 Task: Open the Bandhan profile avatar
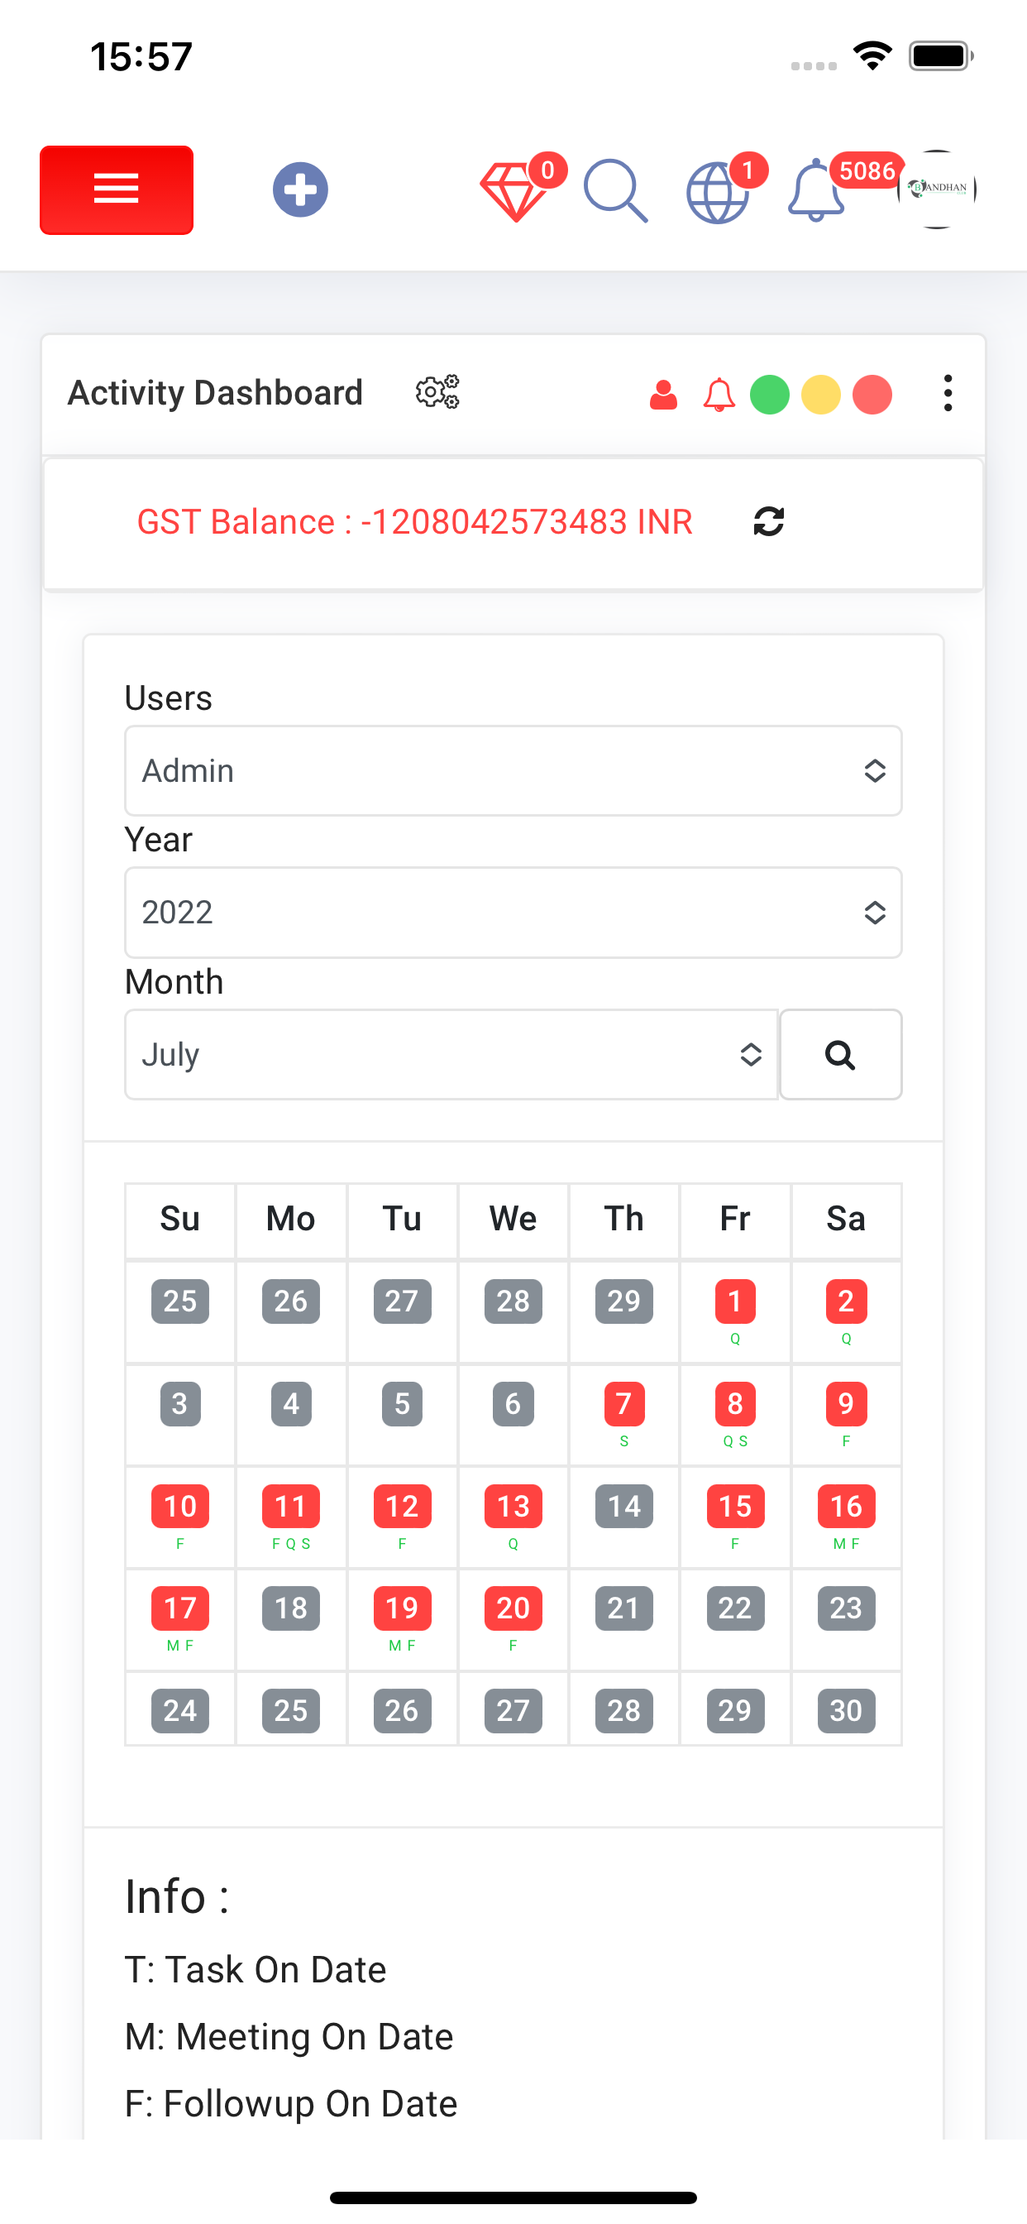937,189
